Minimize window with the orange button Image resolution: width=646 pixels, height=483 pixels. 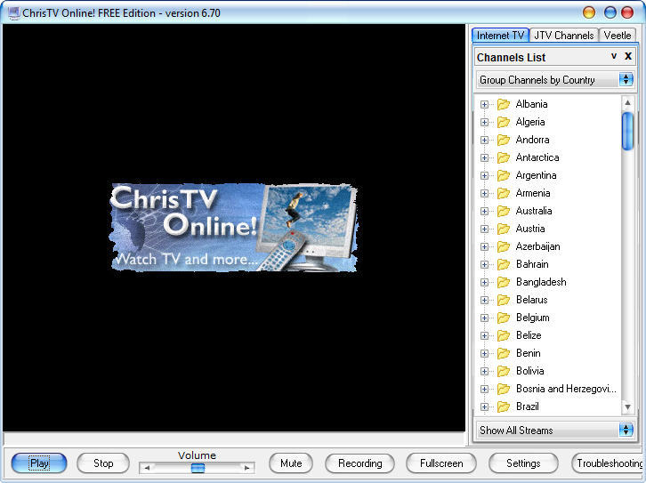(589, 12)
